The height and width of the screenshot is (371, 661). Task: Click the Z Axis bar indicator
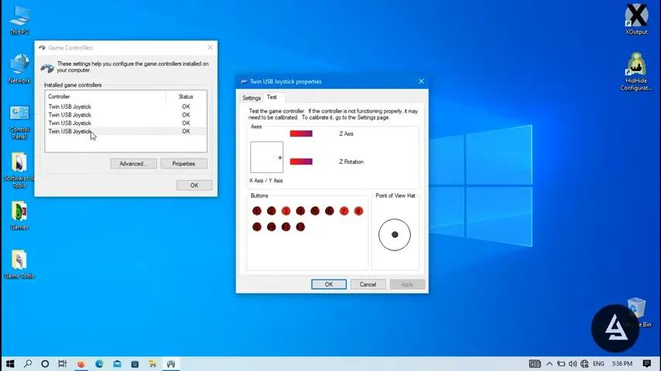301,134
